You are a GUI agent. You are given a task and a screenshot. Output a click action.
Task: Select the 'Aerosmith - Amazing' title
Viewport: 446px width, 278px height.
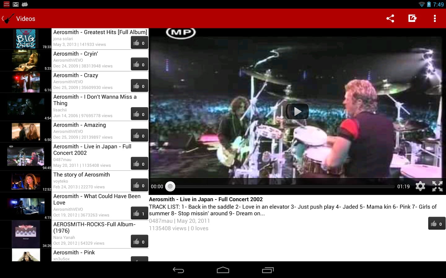80,125
